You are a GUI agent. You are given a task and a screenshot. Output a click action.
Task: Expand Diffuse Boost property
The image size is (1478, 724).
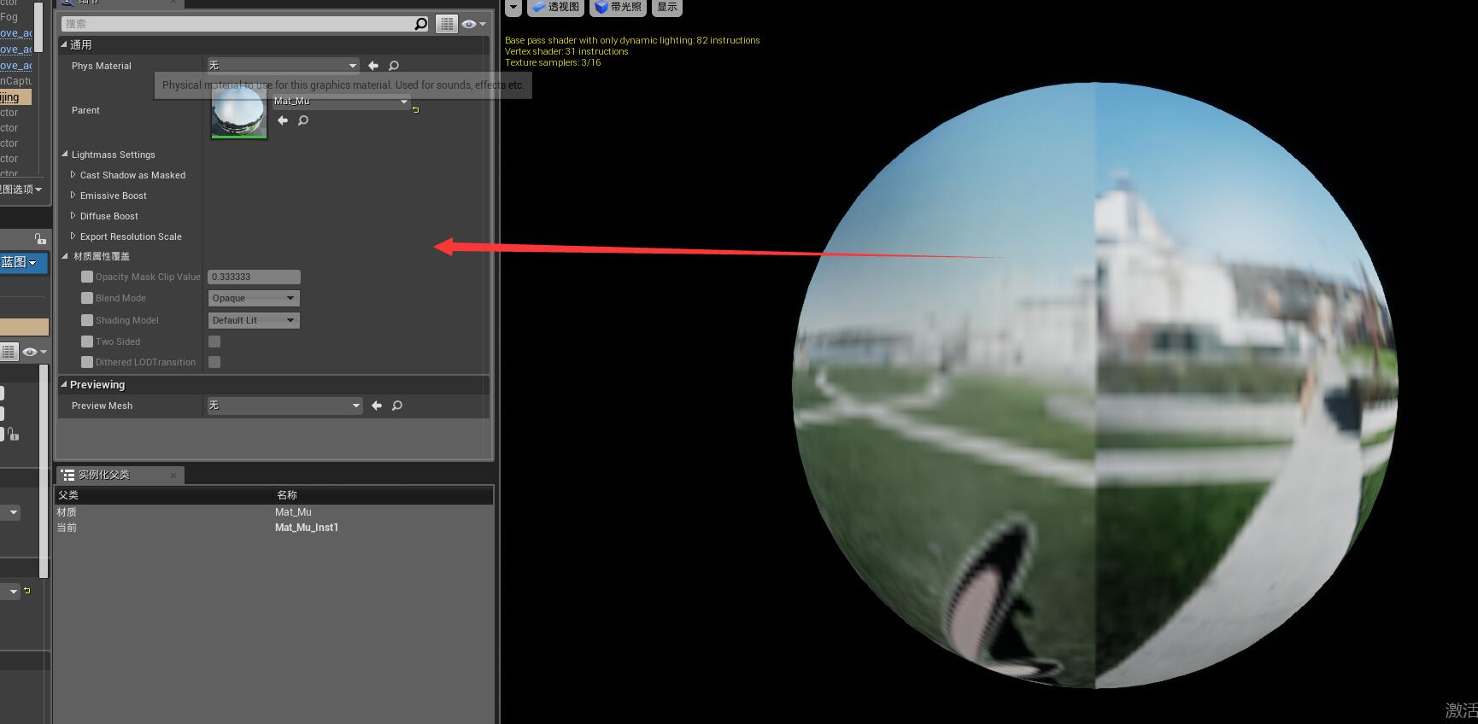[73, 216]
